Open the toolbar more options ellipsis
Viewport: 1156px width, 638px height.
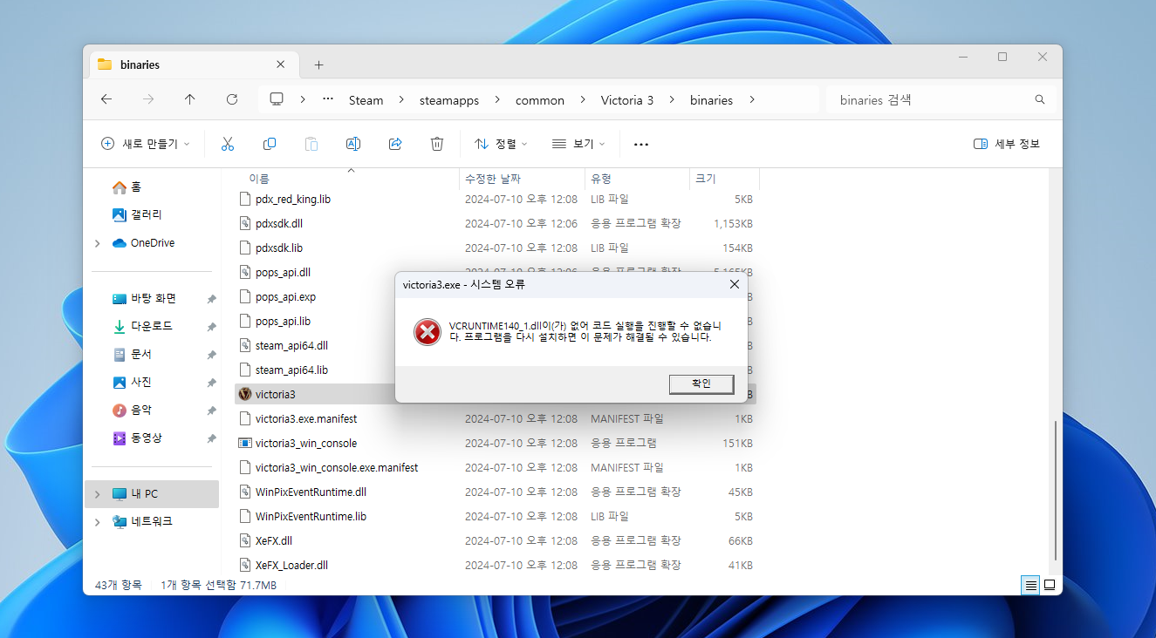pos(641,144)
